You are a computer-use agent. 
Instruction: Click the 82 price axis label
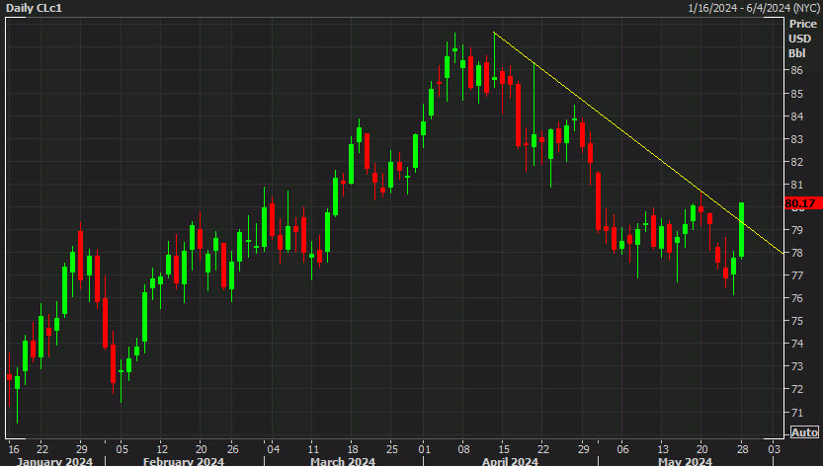(796, 162)
